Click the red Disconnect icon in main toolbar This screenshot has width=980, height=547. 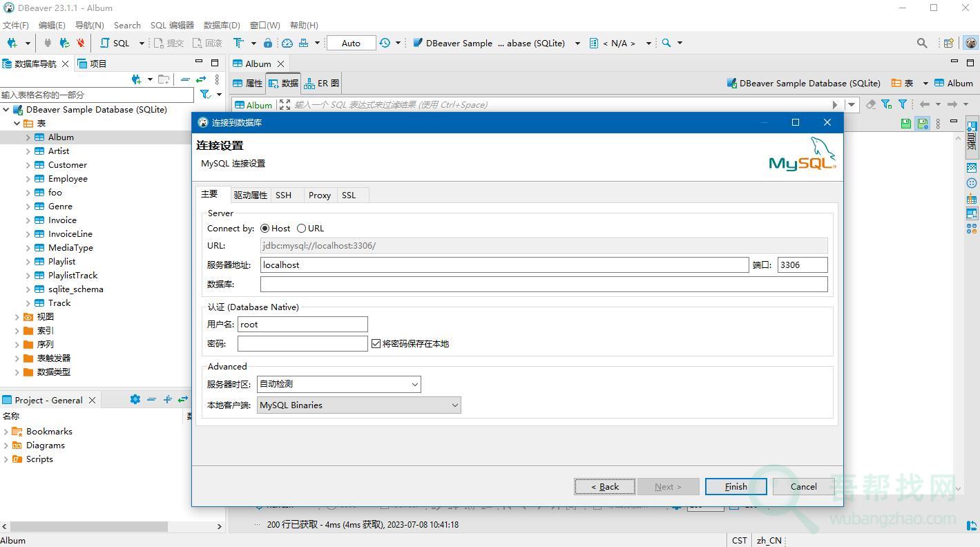(81, 43)
